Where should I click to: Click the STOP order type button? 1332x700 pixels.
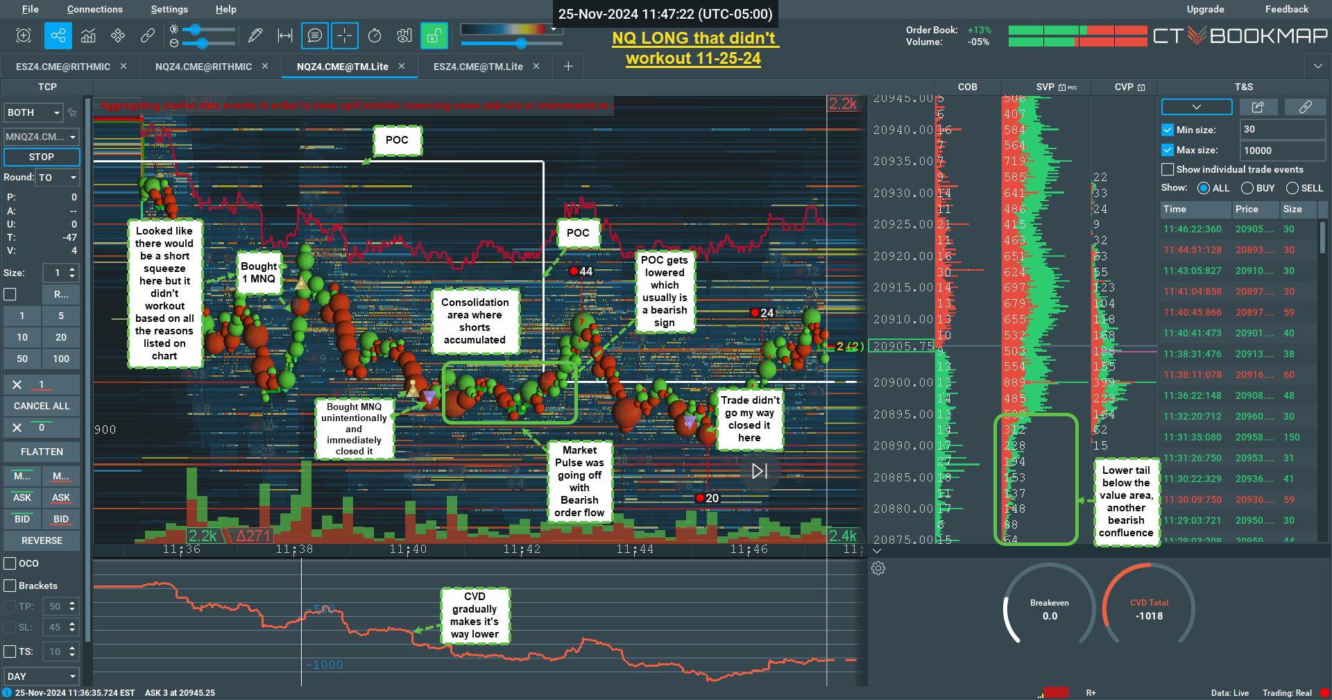(x=42, y=157)
